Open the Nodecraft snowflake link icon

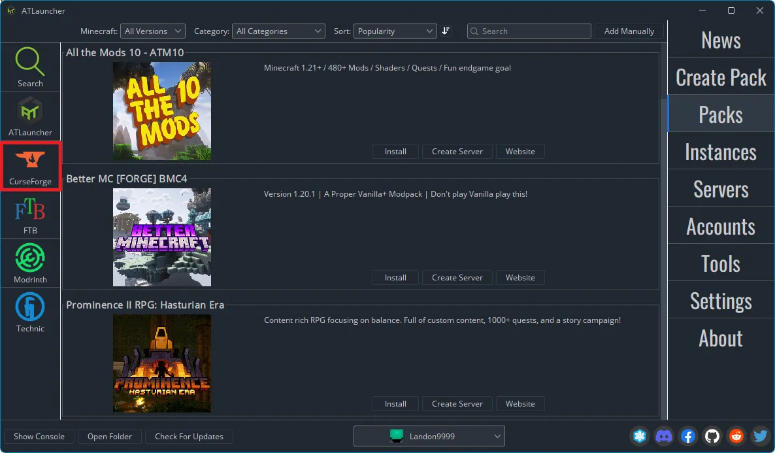(x=640, y=436)
